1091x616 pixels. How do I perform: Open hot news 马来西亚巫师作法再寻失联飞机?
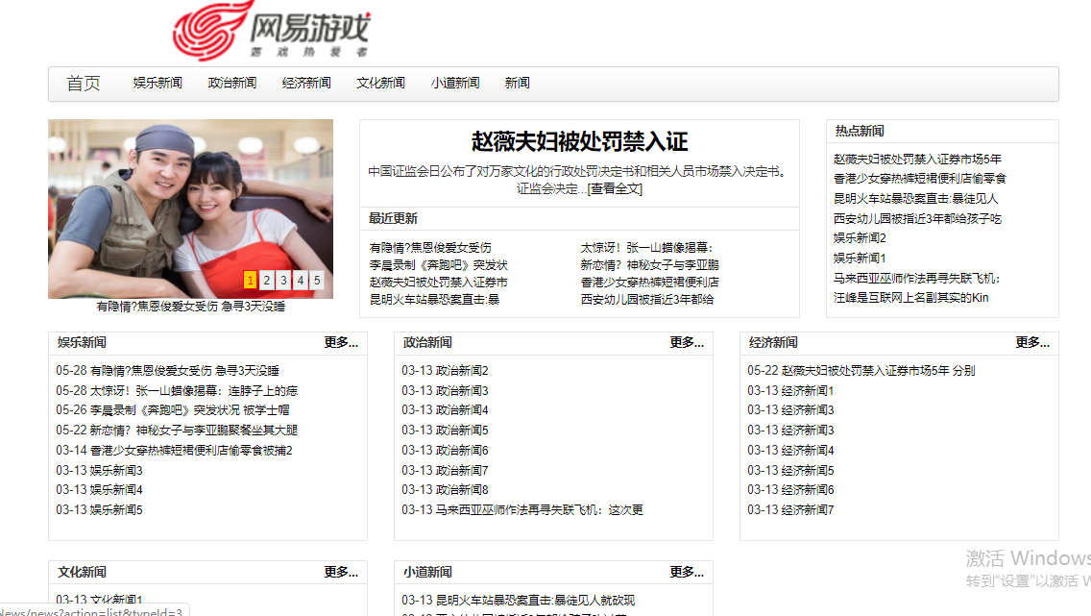click(x=916, y=279)
